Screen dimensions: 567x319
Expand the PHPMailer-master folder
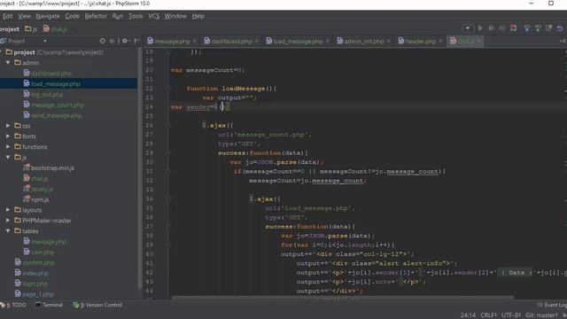click(x=8, y=221)
